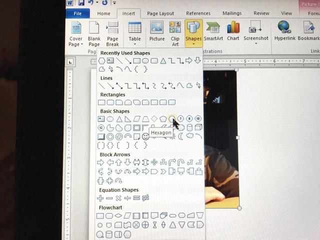320x240 pixels.
Task: Go to the Mailings tab
Action: (232, 13)
